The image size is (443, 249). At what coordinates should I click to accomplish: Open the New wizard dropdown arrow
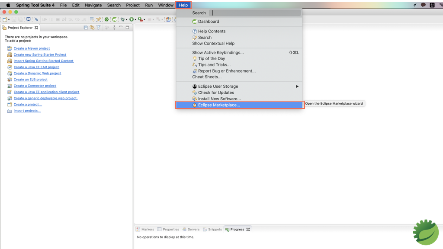(9, 19)
